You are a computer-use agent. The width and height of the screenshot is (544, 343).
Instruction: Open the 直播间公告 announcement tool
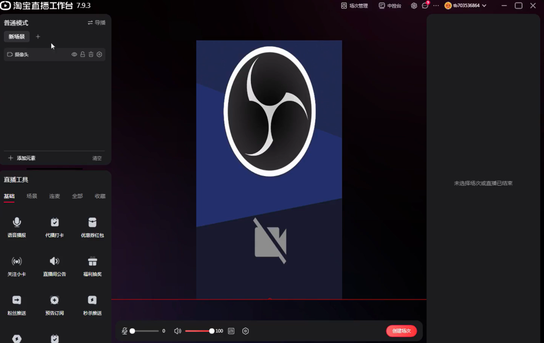click(x=54, y=266)
